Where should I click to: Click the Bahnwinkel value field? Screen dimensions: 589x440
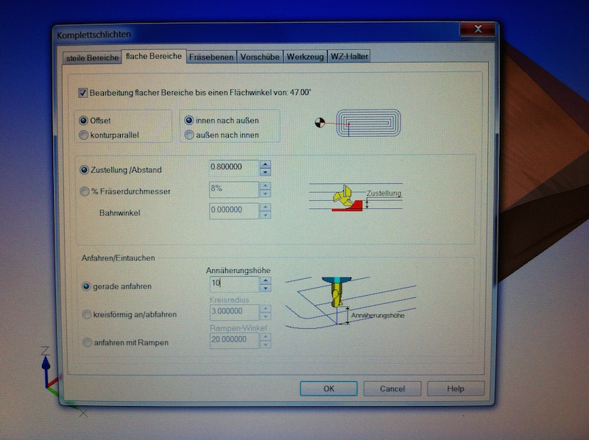pos(234,210)
